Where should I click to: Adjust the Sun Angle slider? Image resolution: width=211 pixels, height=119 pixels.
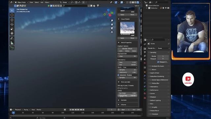pos(127,93)
